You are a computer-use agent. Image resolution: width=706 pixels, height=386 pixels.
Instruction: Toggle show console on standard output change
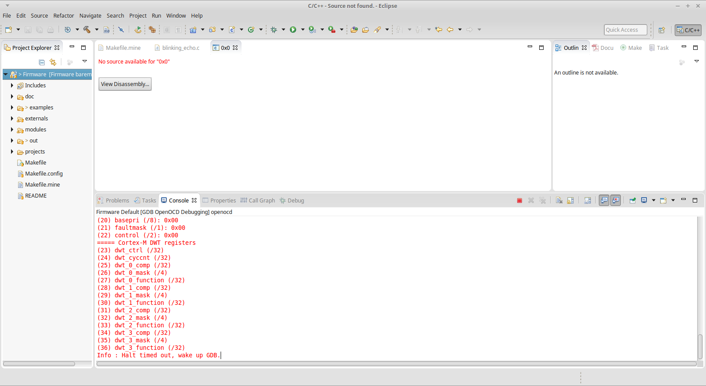pyautogui.click(x=604, y=200)
